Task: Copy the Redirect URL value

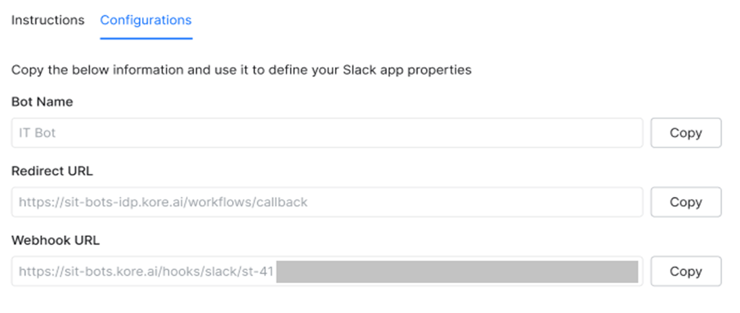Action: (685, 202)
